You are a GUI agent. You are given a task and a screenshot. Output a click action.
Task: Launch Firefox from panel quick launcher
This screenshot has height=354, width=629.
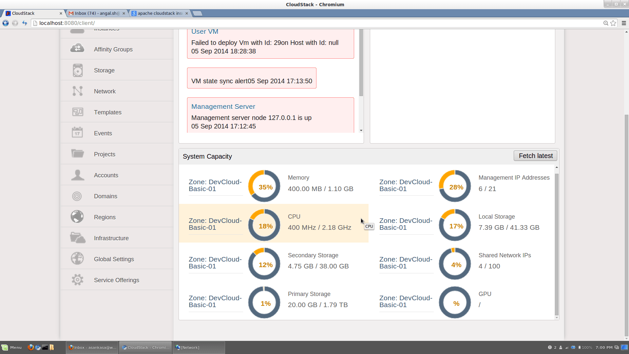[x=30, y=347]
